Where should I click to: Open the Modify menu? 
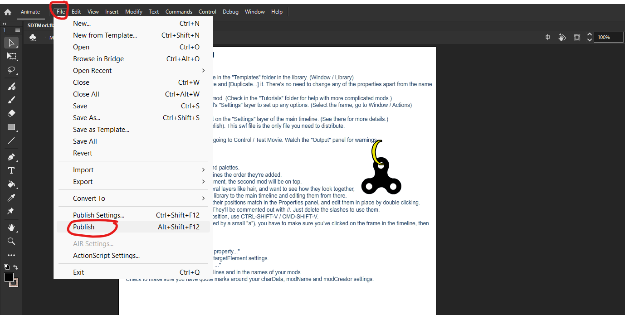(133, 12)
